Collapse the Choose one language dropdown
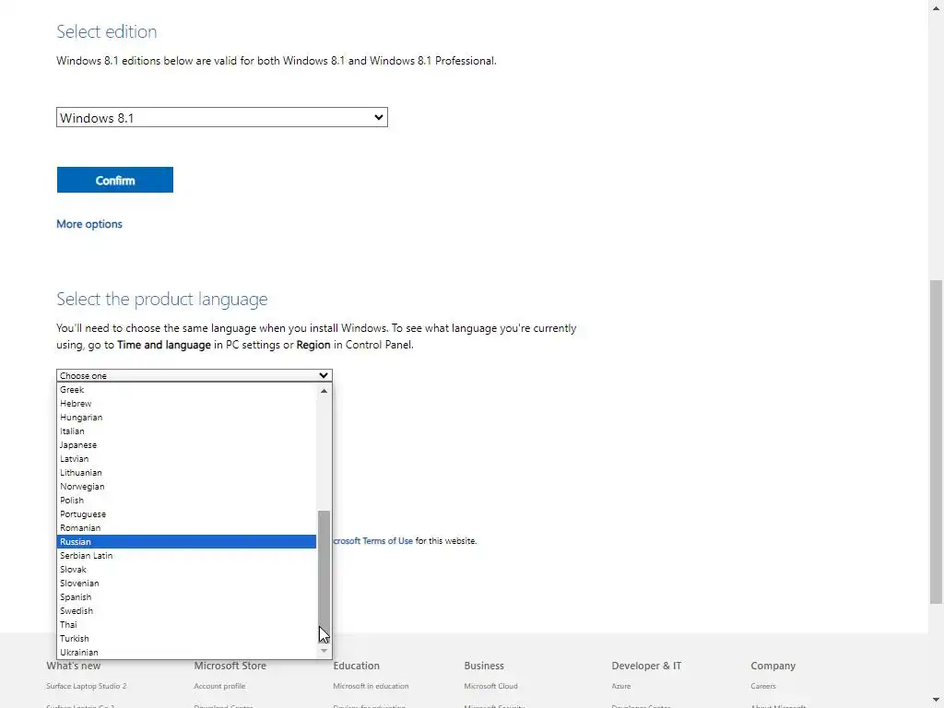 coord(194,375)
